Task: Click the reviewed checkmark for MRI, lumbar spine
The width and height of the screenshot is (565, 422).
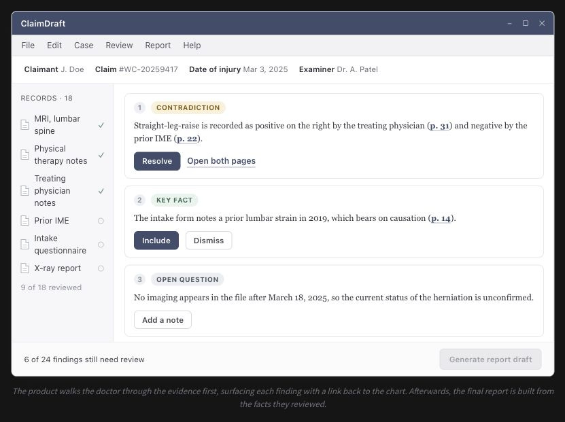Action: [101, 125]
